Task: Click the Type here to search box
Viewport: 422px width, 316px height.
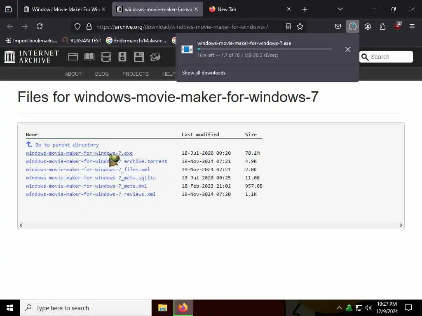Action: (x=86, y=308)
